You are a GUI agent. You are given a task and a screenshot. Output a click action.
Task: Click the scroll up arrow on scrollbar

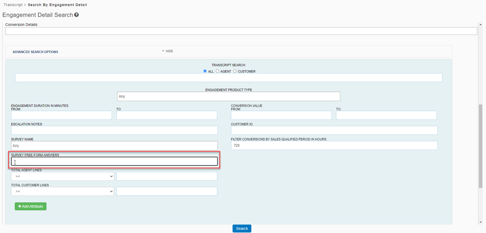coord(481,25)
